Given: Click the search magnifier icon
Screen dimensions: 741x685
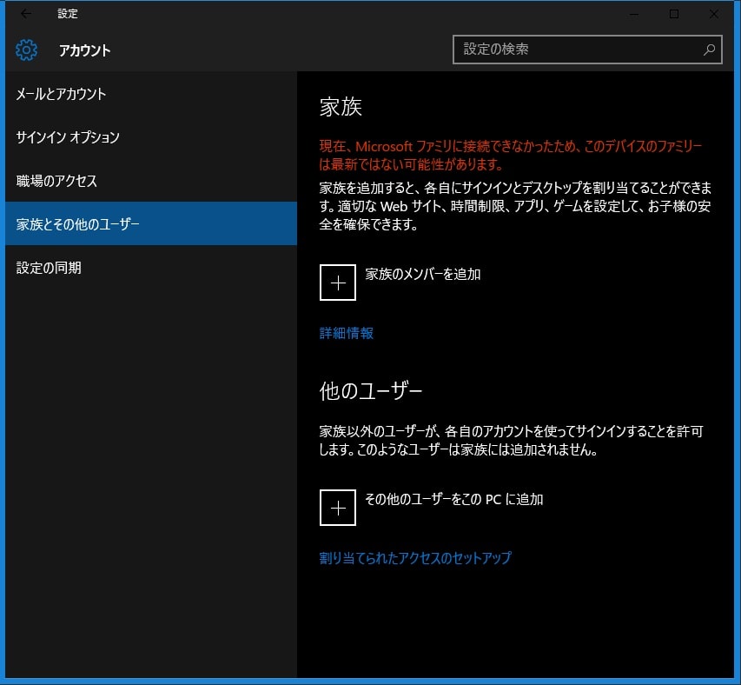Looking at the screenshot, I should coord(709,50).
